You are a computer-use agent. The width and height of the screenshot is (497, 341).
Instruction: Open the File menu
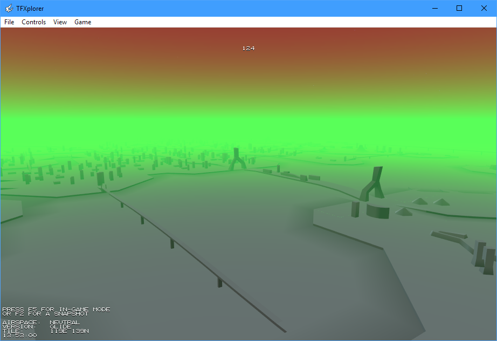pos(9,22)
